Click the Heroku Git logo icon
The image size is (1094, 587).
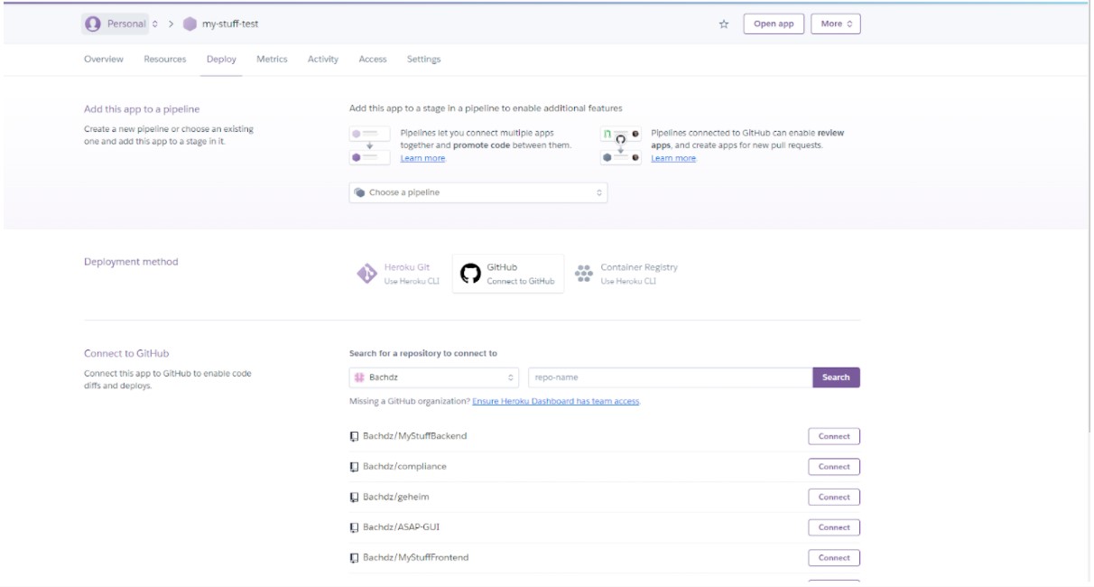point(366,274)
